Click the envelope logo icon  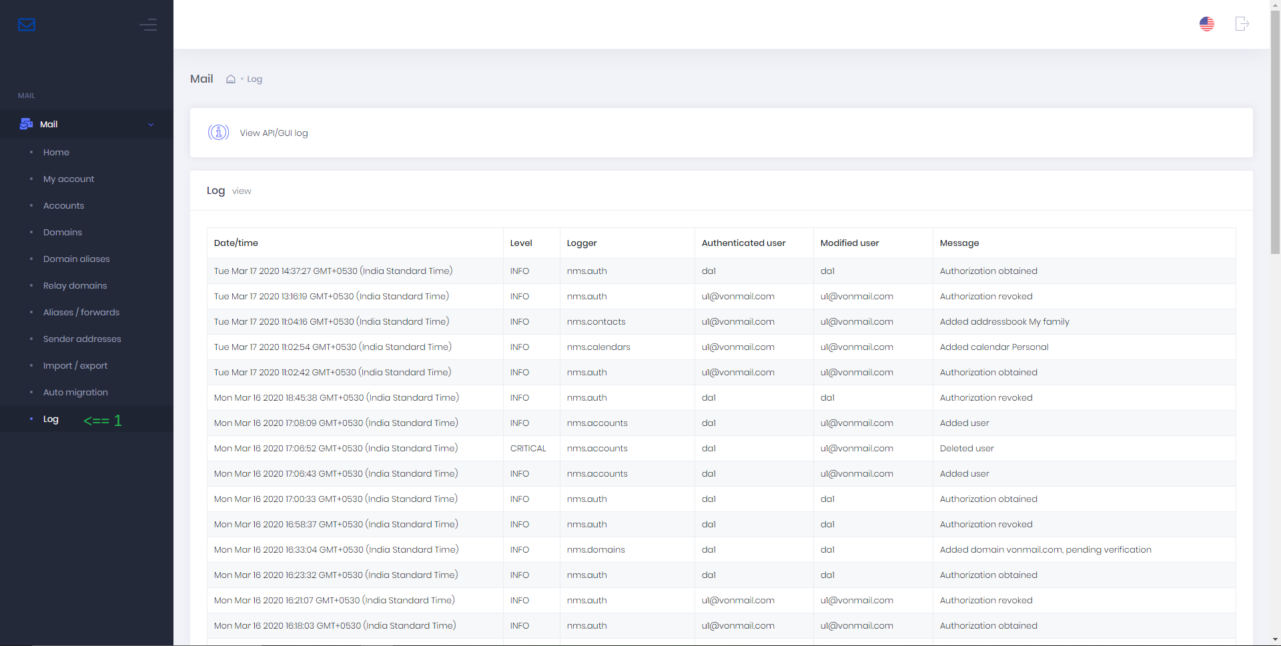click(27, 25)
